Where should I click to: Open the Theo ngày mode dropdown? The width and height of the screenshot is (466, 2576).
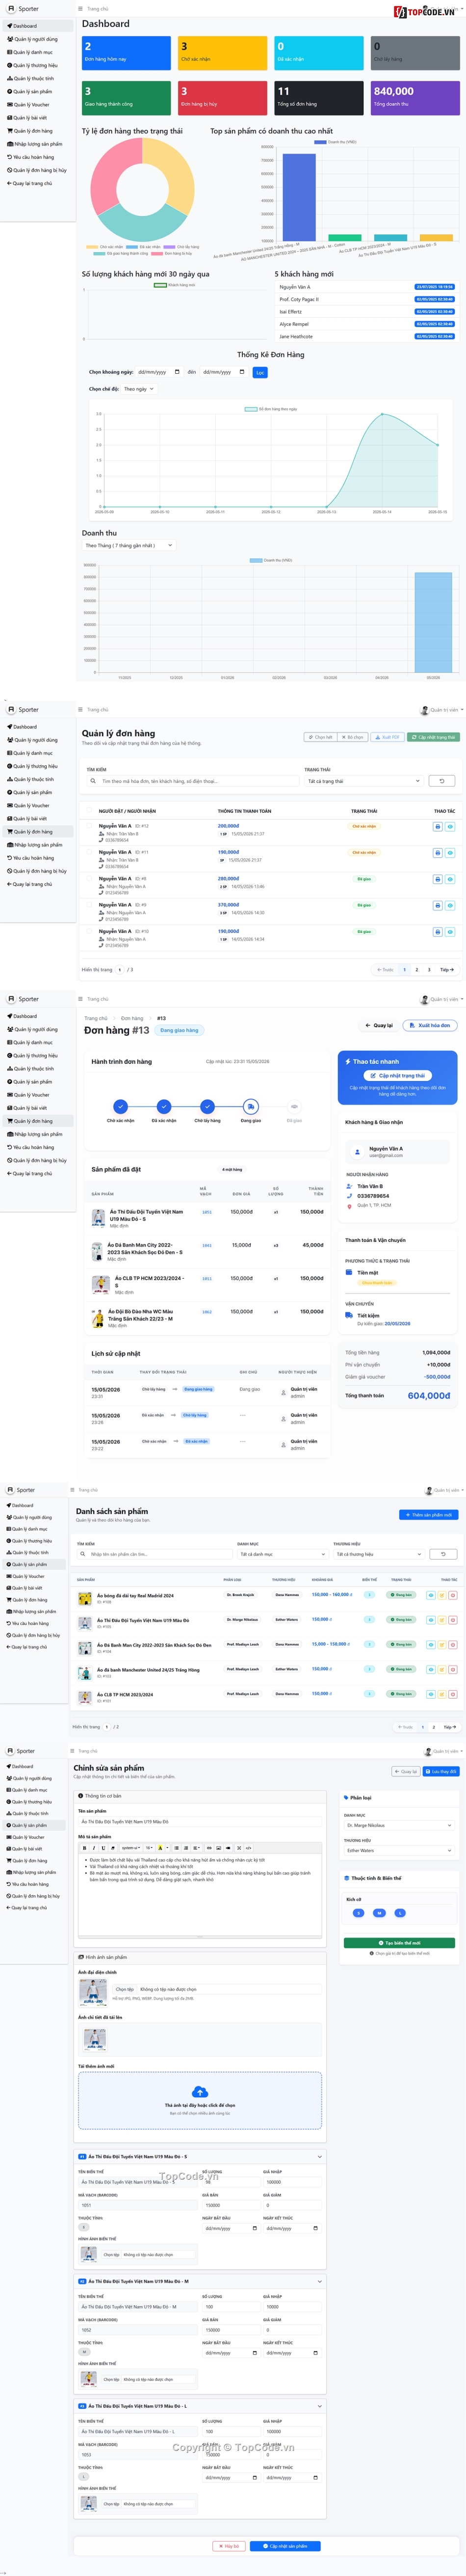(139, 389)
